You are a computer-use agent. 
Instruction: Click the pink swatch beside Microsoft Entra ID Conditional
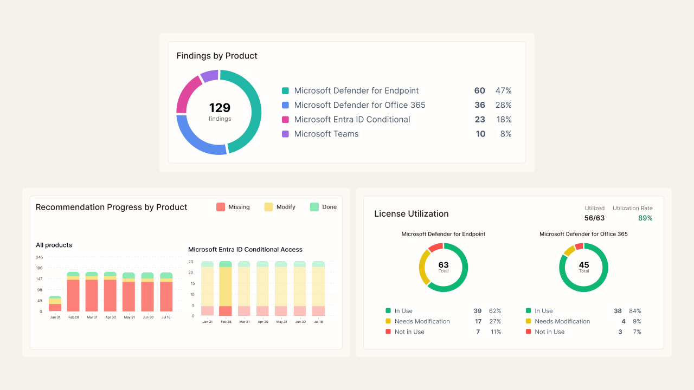pyautogui.click(x=285, y=120)
